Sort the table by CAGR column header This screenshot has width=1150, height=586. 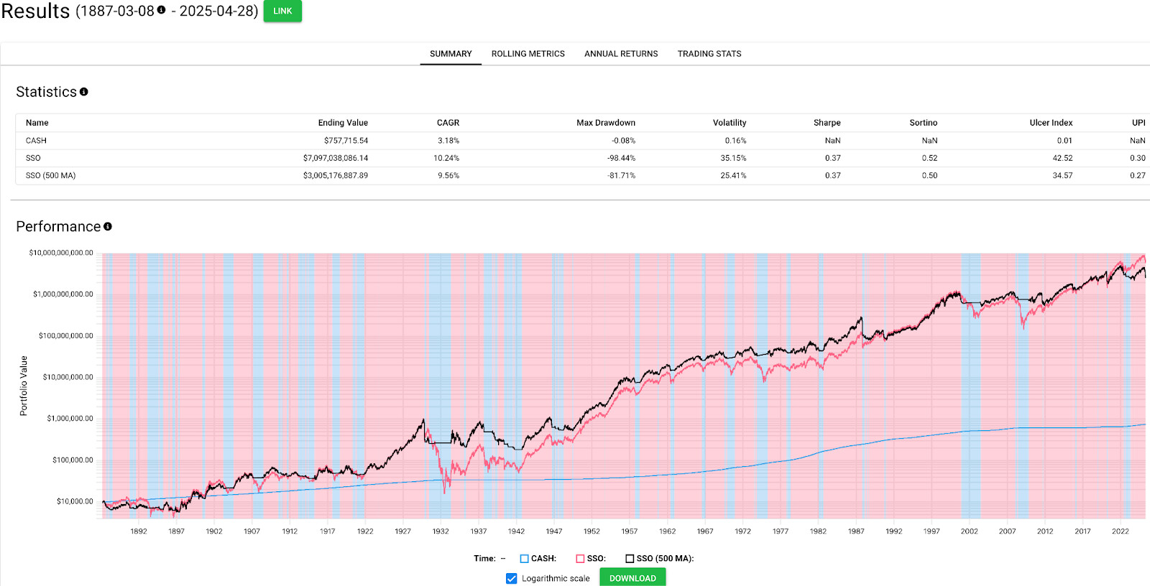448,123
